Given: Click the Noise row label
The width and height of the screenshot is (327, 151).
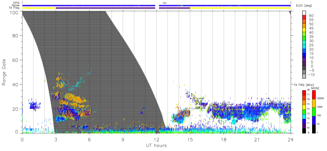Looking at the screenshot, I should point(16,5).
